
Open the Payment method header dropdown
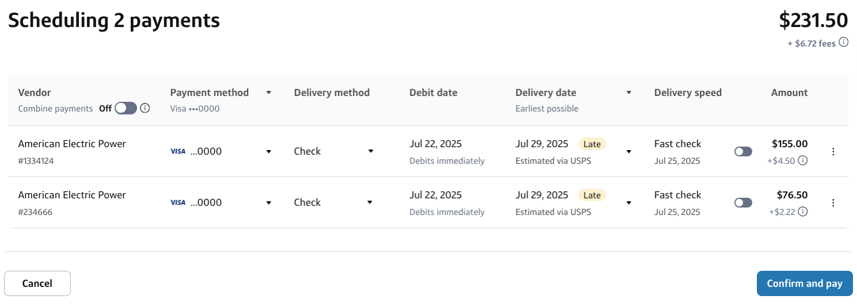268,93
